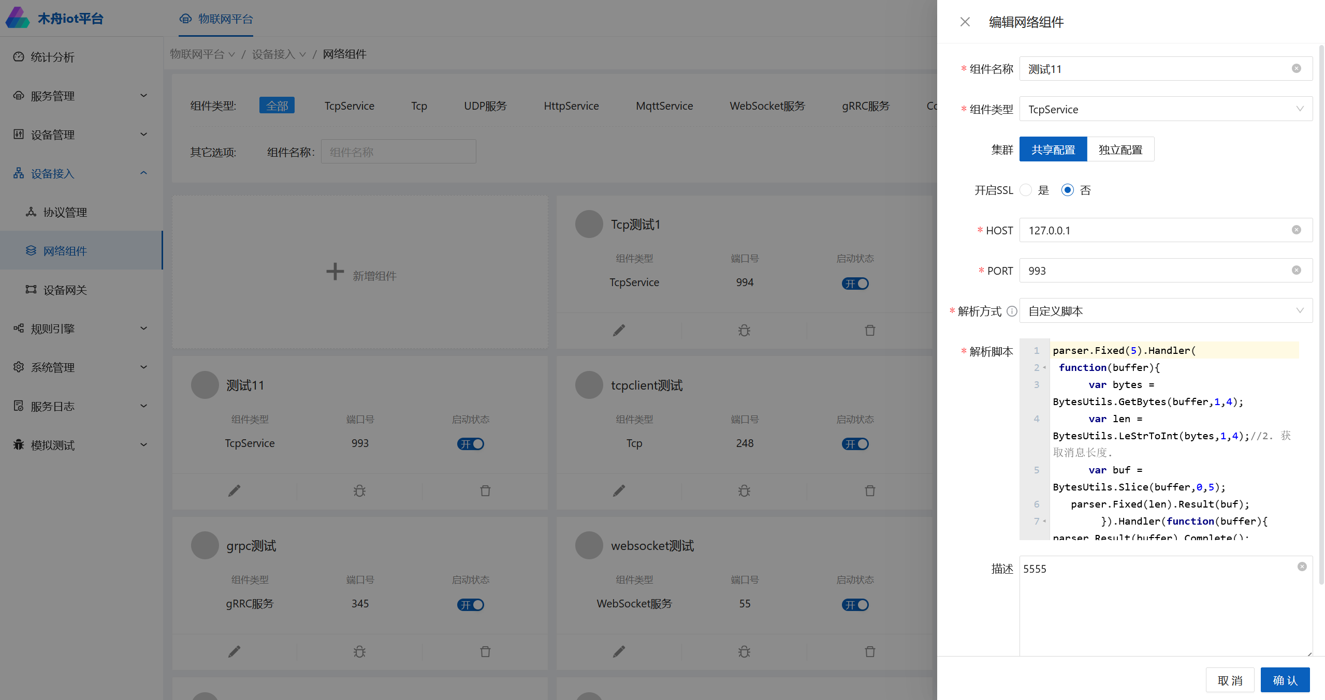
Task: Expand the 服务管理 sidebar menu
Action: click(x=81, y=96)
